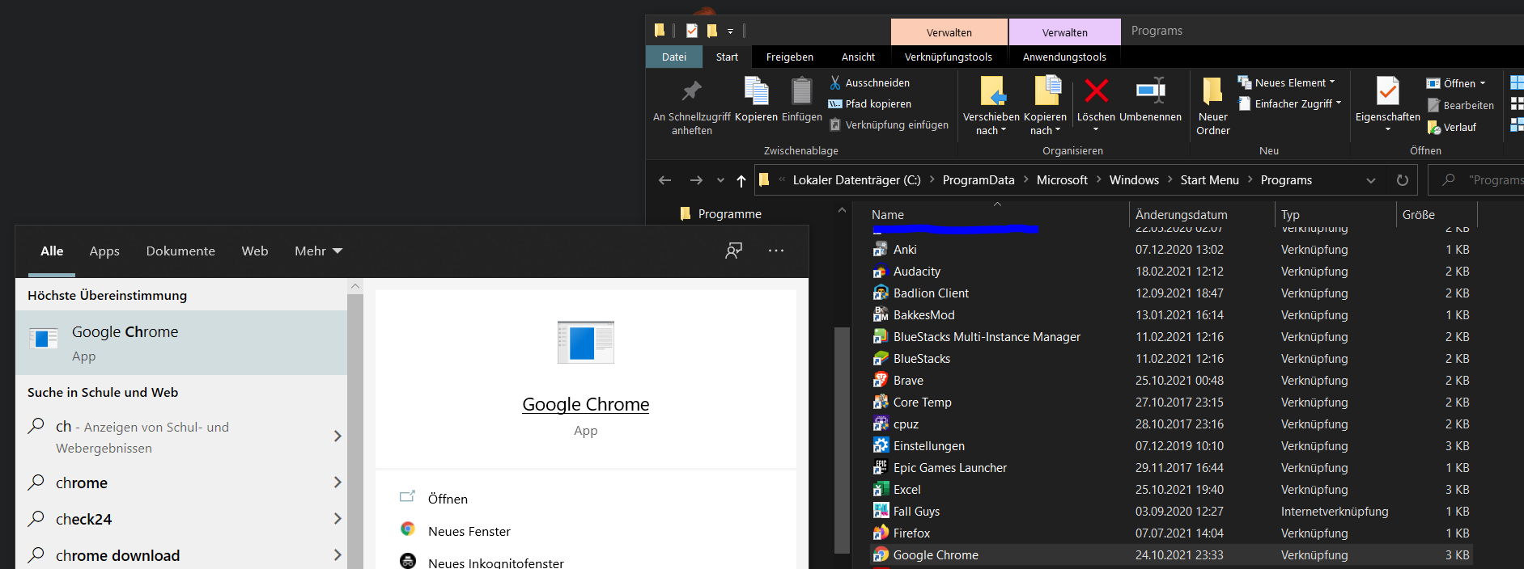Viewport: 1524px width, 569px height.
Task: Refresh the Programs folder
Action: (1403, 180)
